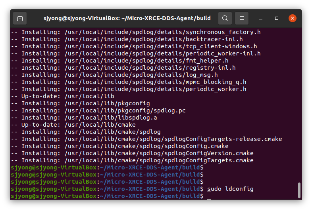Click the terminal scrollbar handle
The image size is (312, 211).
pyautogui.click(x=299, y=190)
